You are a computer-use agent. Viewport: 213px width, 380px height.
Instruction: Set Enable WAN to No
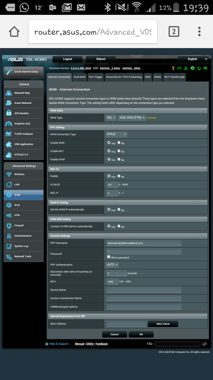119,143
